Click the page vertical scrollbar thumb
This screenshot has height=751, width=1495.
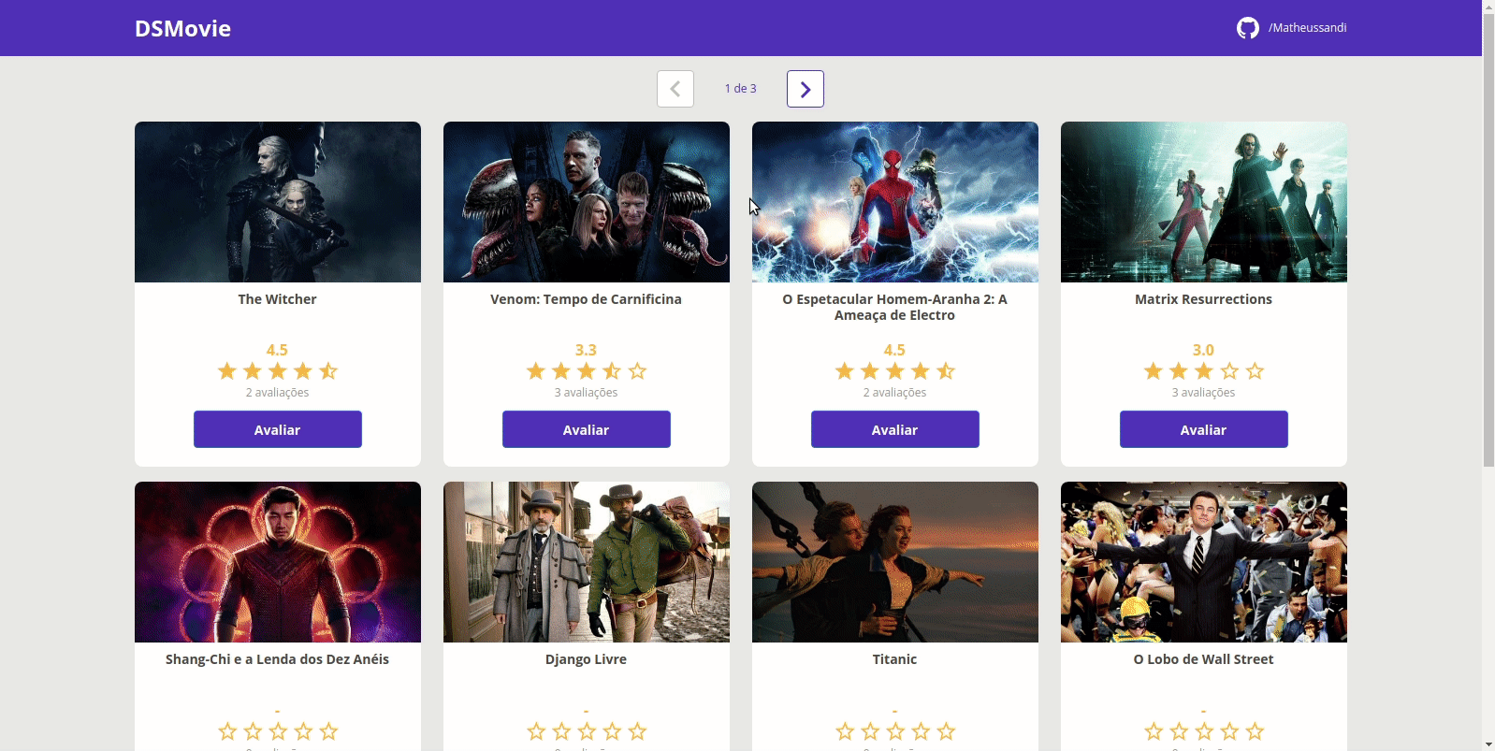pos(1488,241)
